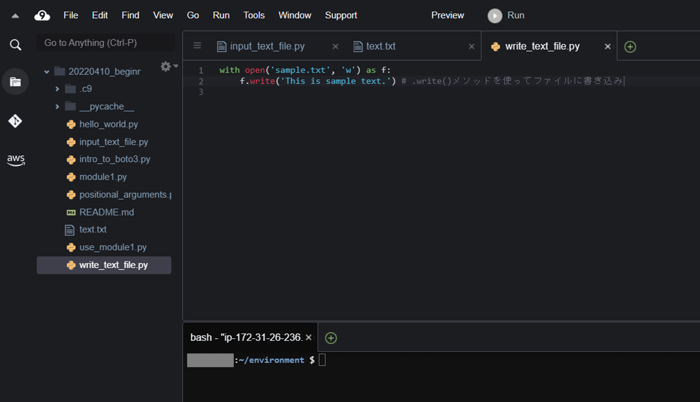The image size is (700, 402).
Task: Select write_text_file.py in the file tree
Action: point(104,265)
